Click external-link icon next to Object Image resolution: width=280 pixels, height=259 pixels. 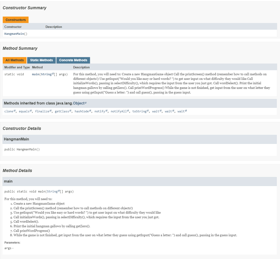tap(86, 103)
